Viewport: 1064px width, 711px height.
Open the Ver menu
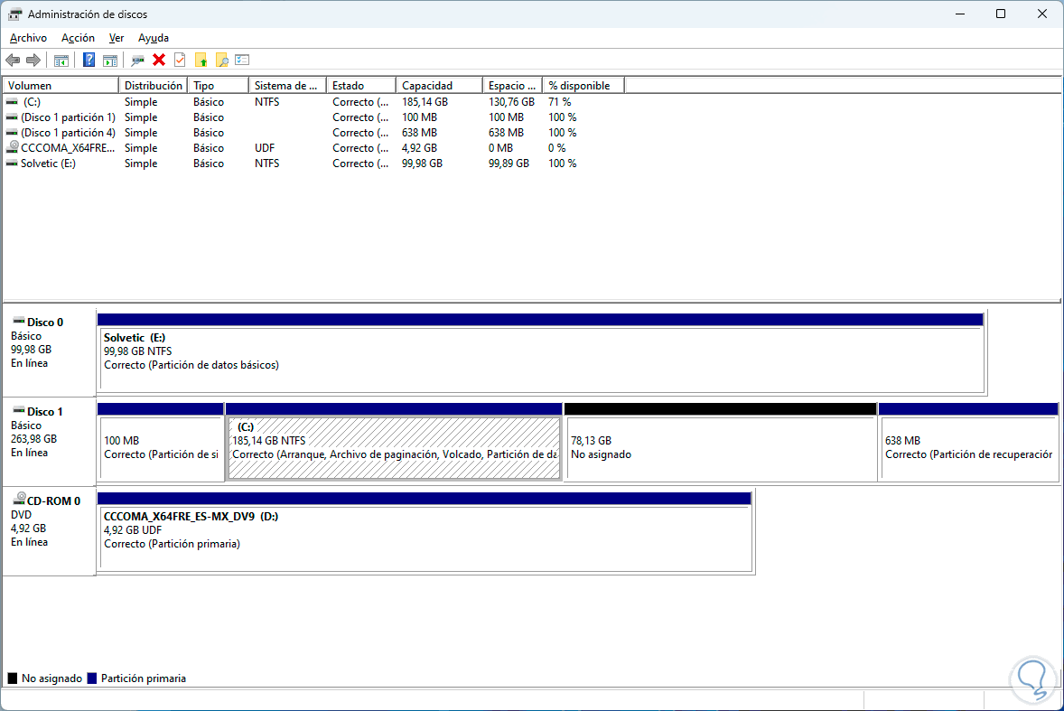(x=117, y=38)
